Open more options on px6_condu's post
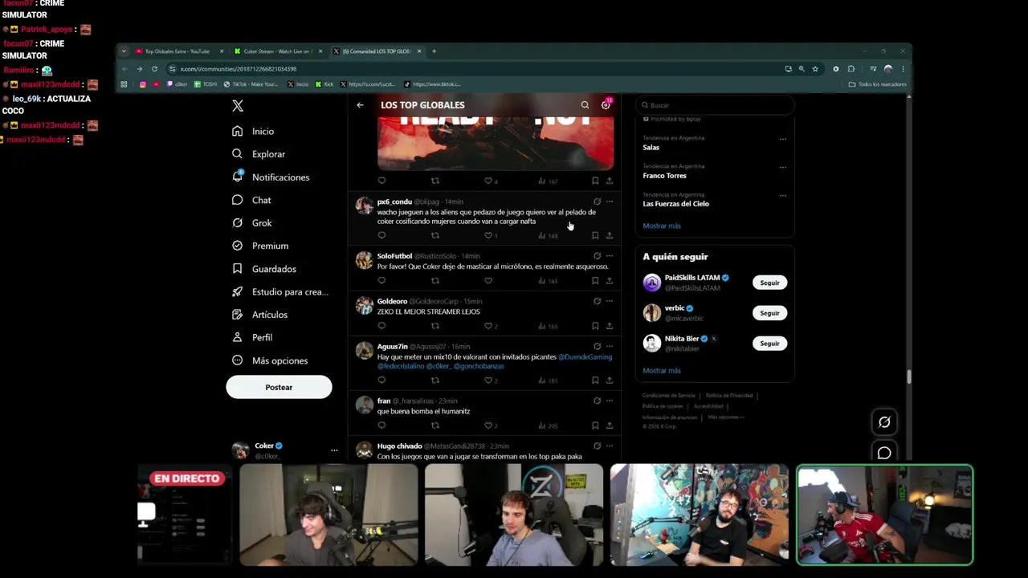The image size is (1028, 578). pyautogui.click(x=610, y=201)
